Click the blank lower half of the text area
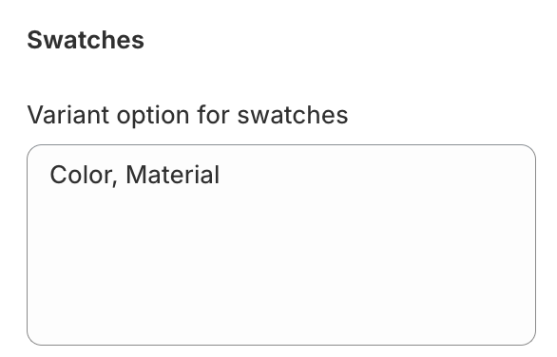The width and height of the screenshot is (557, 357). (281, 294)
